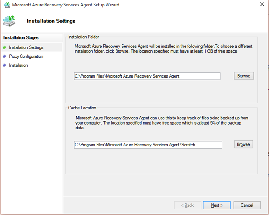
Task: Cancel the agent installation
Action: tap(247, 206)
